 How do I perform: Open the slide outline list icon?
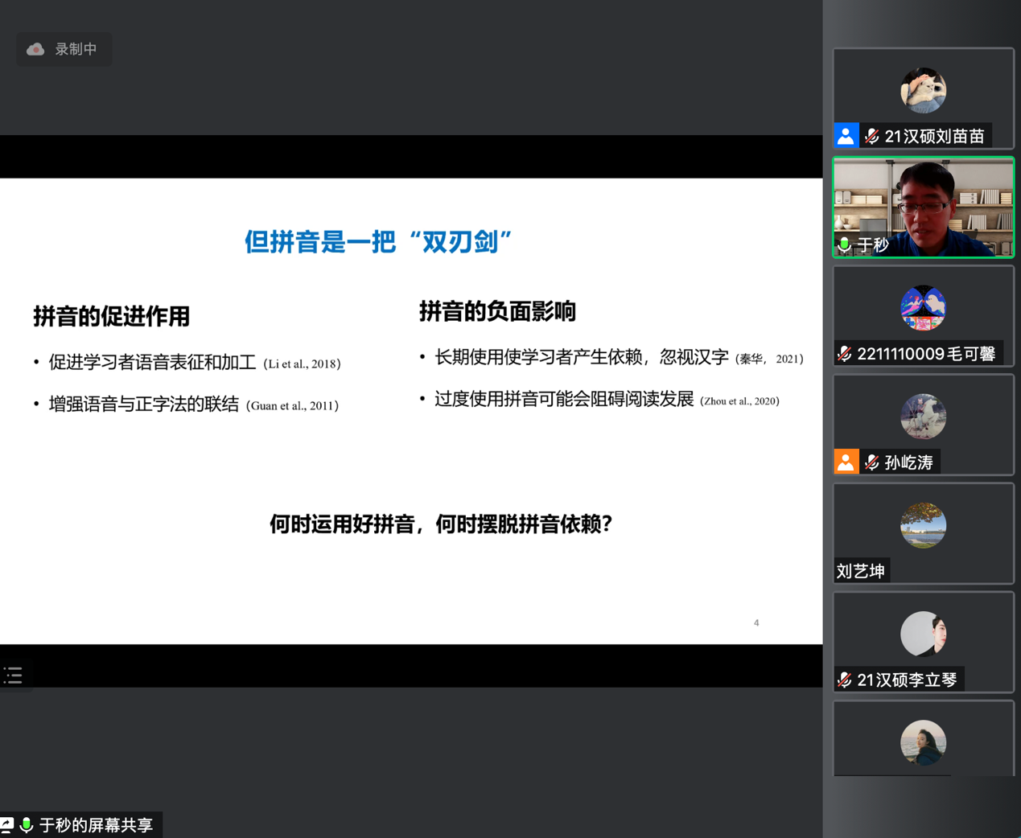(x=13, y=676)
